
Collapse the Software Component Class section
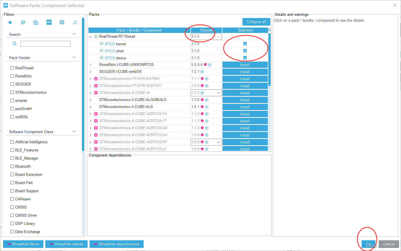(x=74, y=131)
